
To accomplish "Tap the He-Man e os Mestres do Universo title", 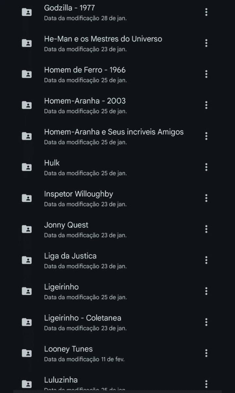I will coord(103,39).
